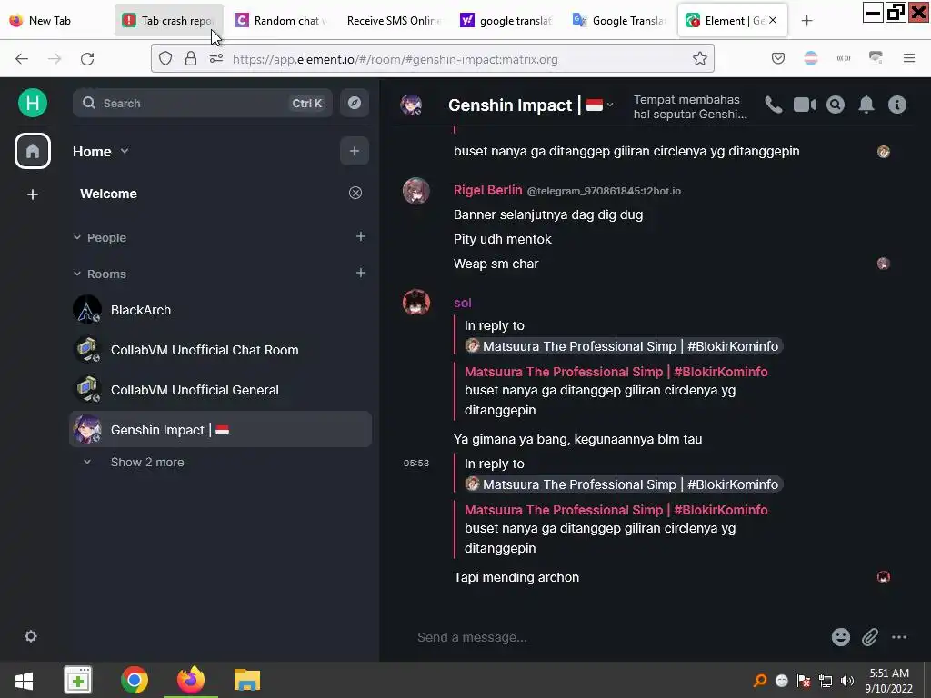Click Firefox taskbar icon
This screenshot has height=698, width=931.
tap(191, 680)
